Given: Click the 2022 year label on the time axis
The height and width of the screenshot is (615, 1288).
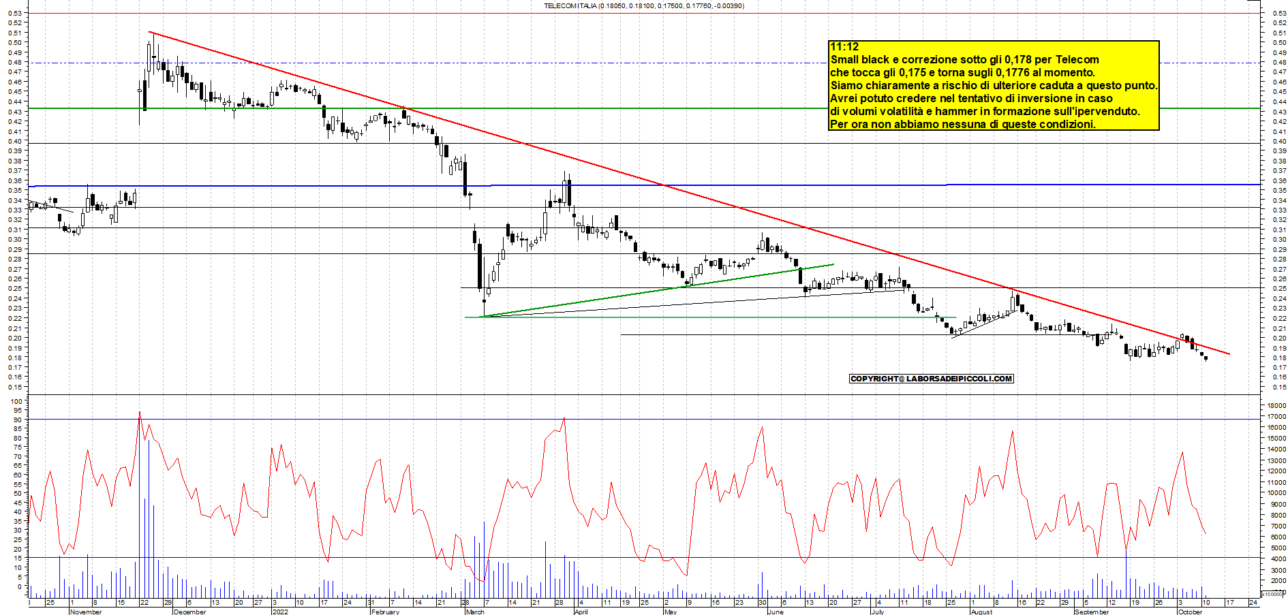Looking at the screenshot, I should pos(280,612).
